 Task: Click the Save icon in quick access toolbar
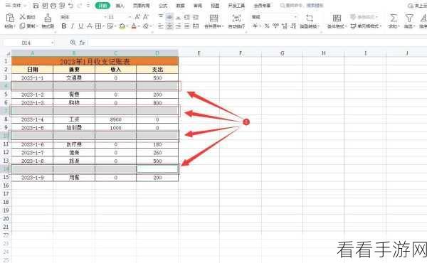pyautogui.click(x=36, y=6)
